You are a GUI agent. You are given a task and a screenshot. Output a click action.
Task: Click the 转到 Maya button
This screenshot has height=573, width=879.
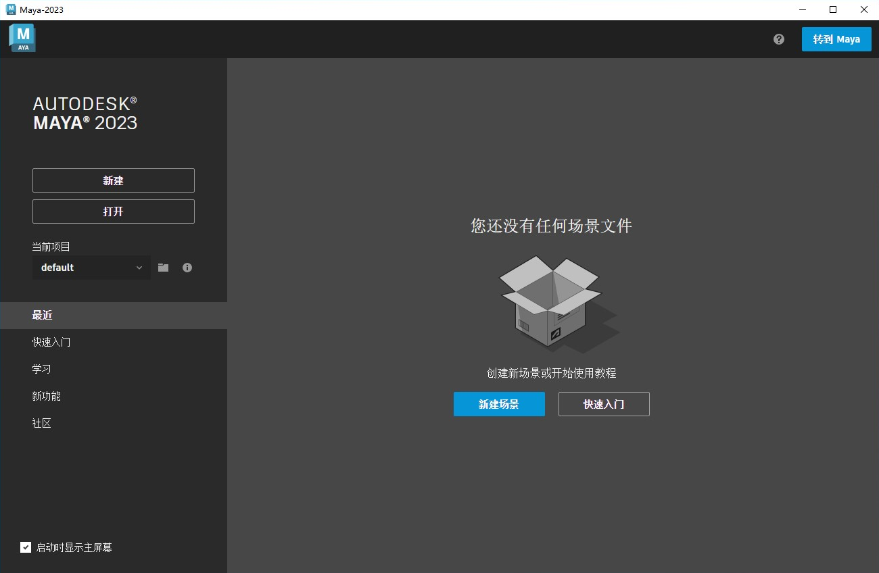(836, 39)
